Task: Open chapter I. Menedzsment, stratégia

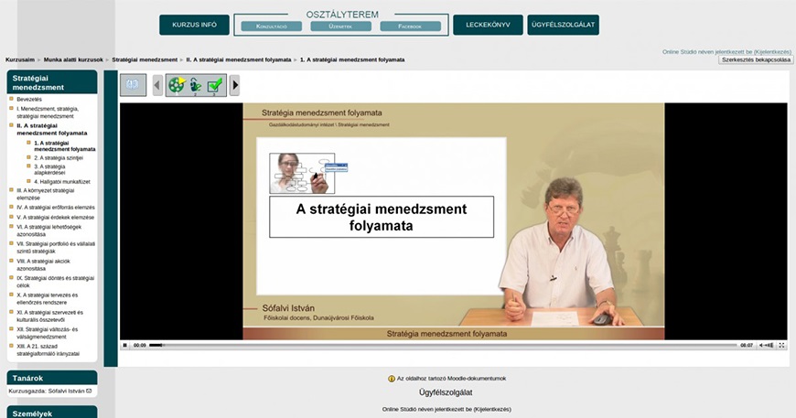Action: [x=48, y=113]
